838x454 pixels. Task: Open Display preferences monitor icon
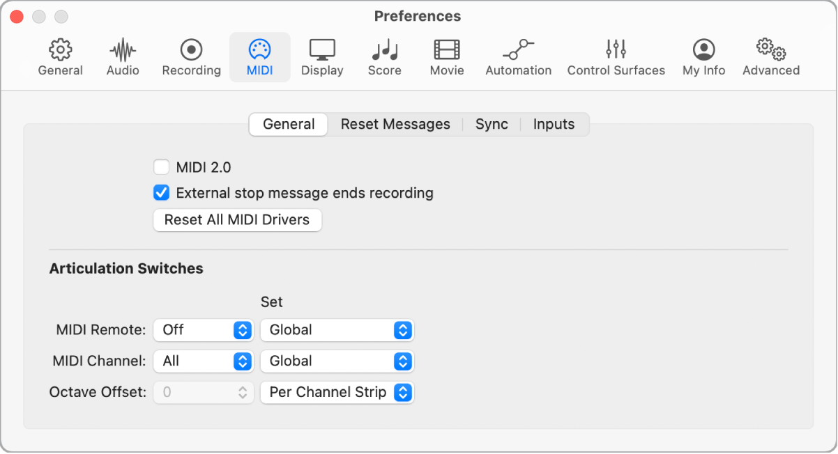pyautogui.click(x=322, y=50)
